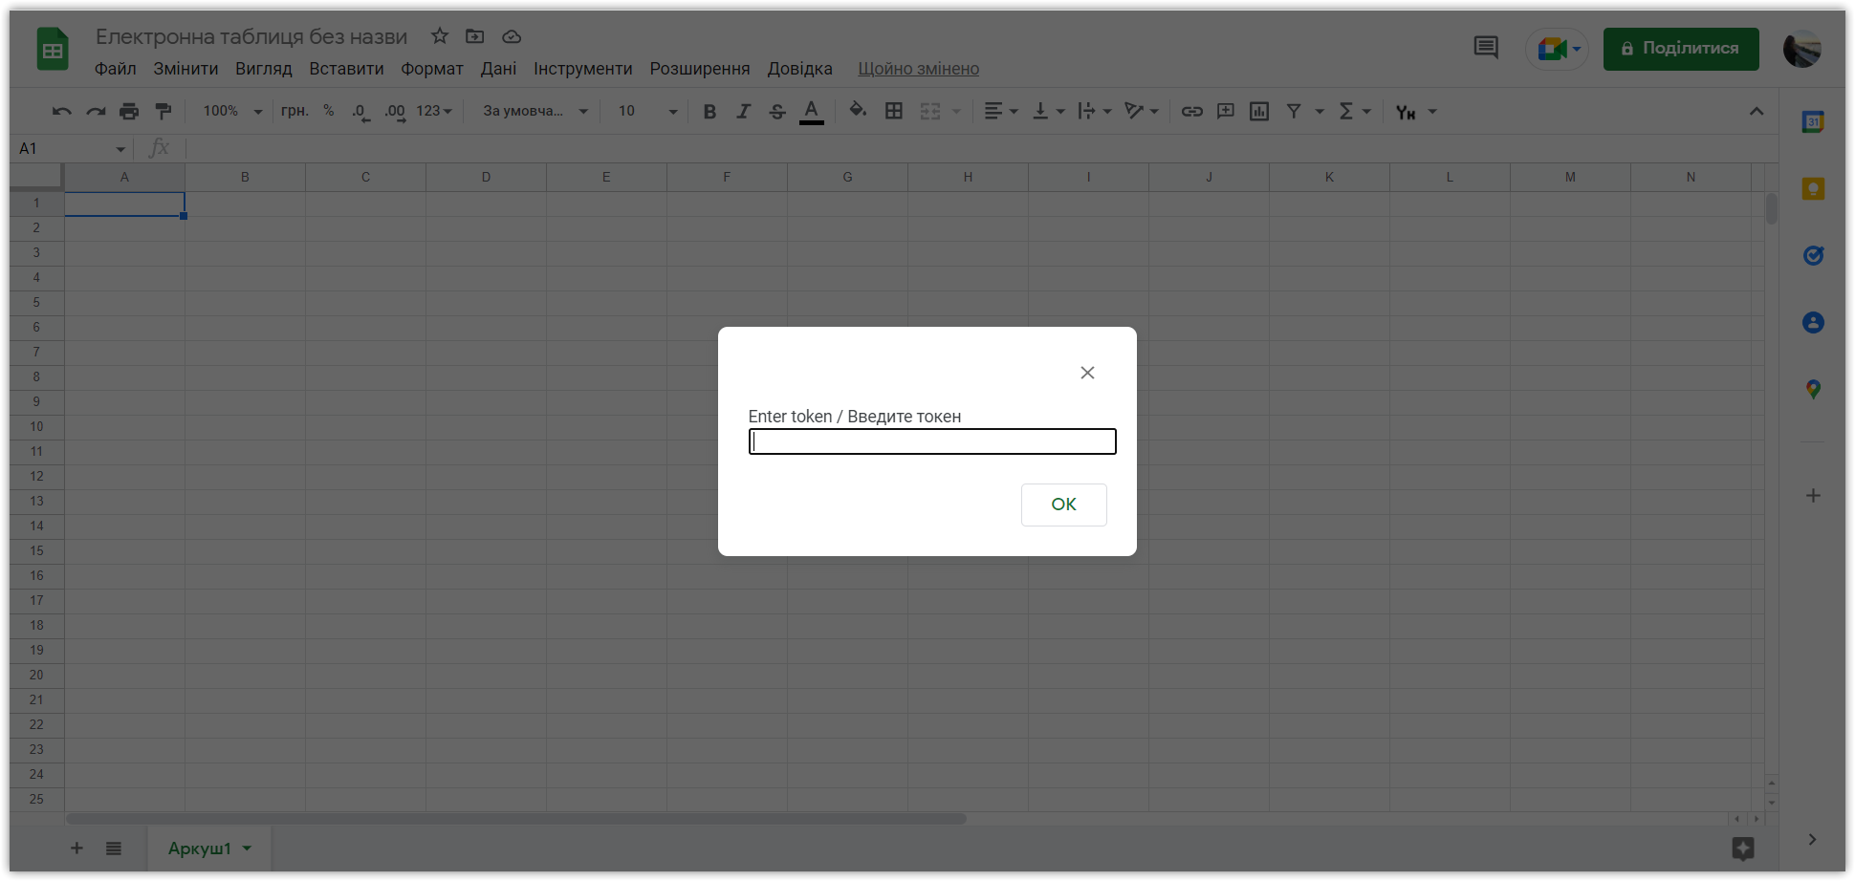Increase decimal places
Image resolution: width=1855 pixels, height=881 pixels.
coord(395,112)
